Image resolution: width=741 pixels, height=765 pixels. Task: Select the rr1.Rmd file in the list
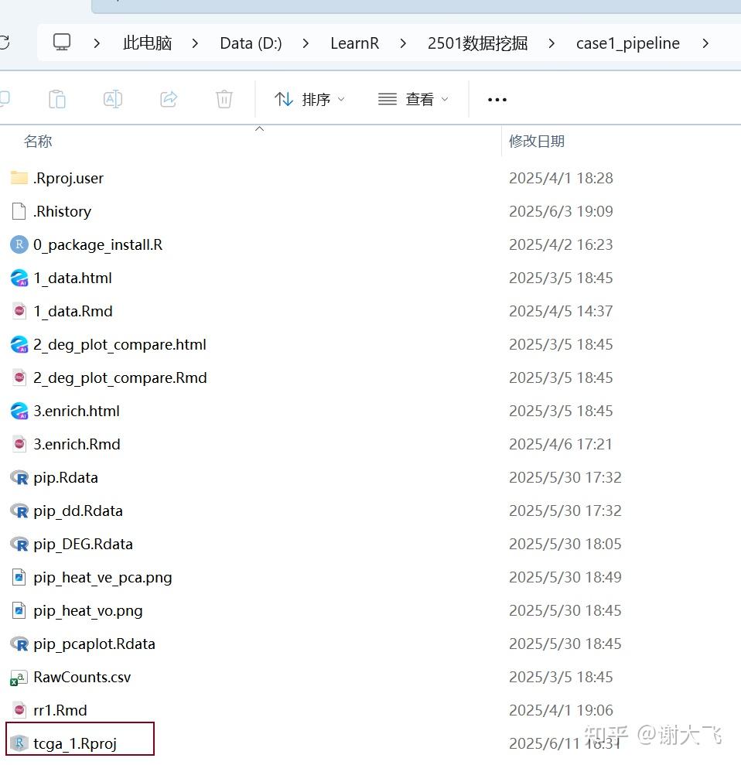point(60,710)
